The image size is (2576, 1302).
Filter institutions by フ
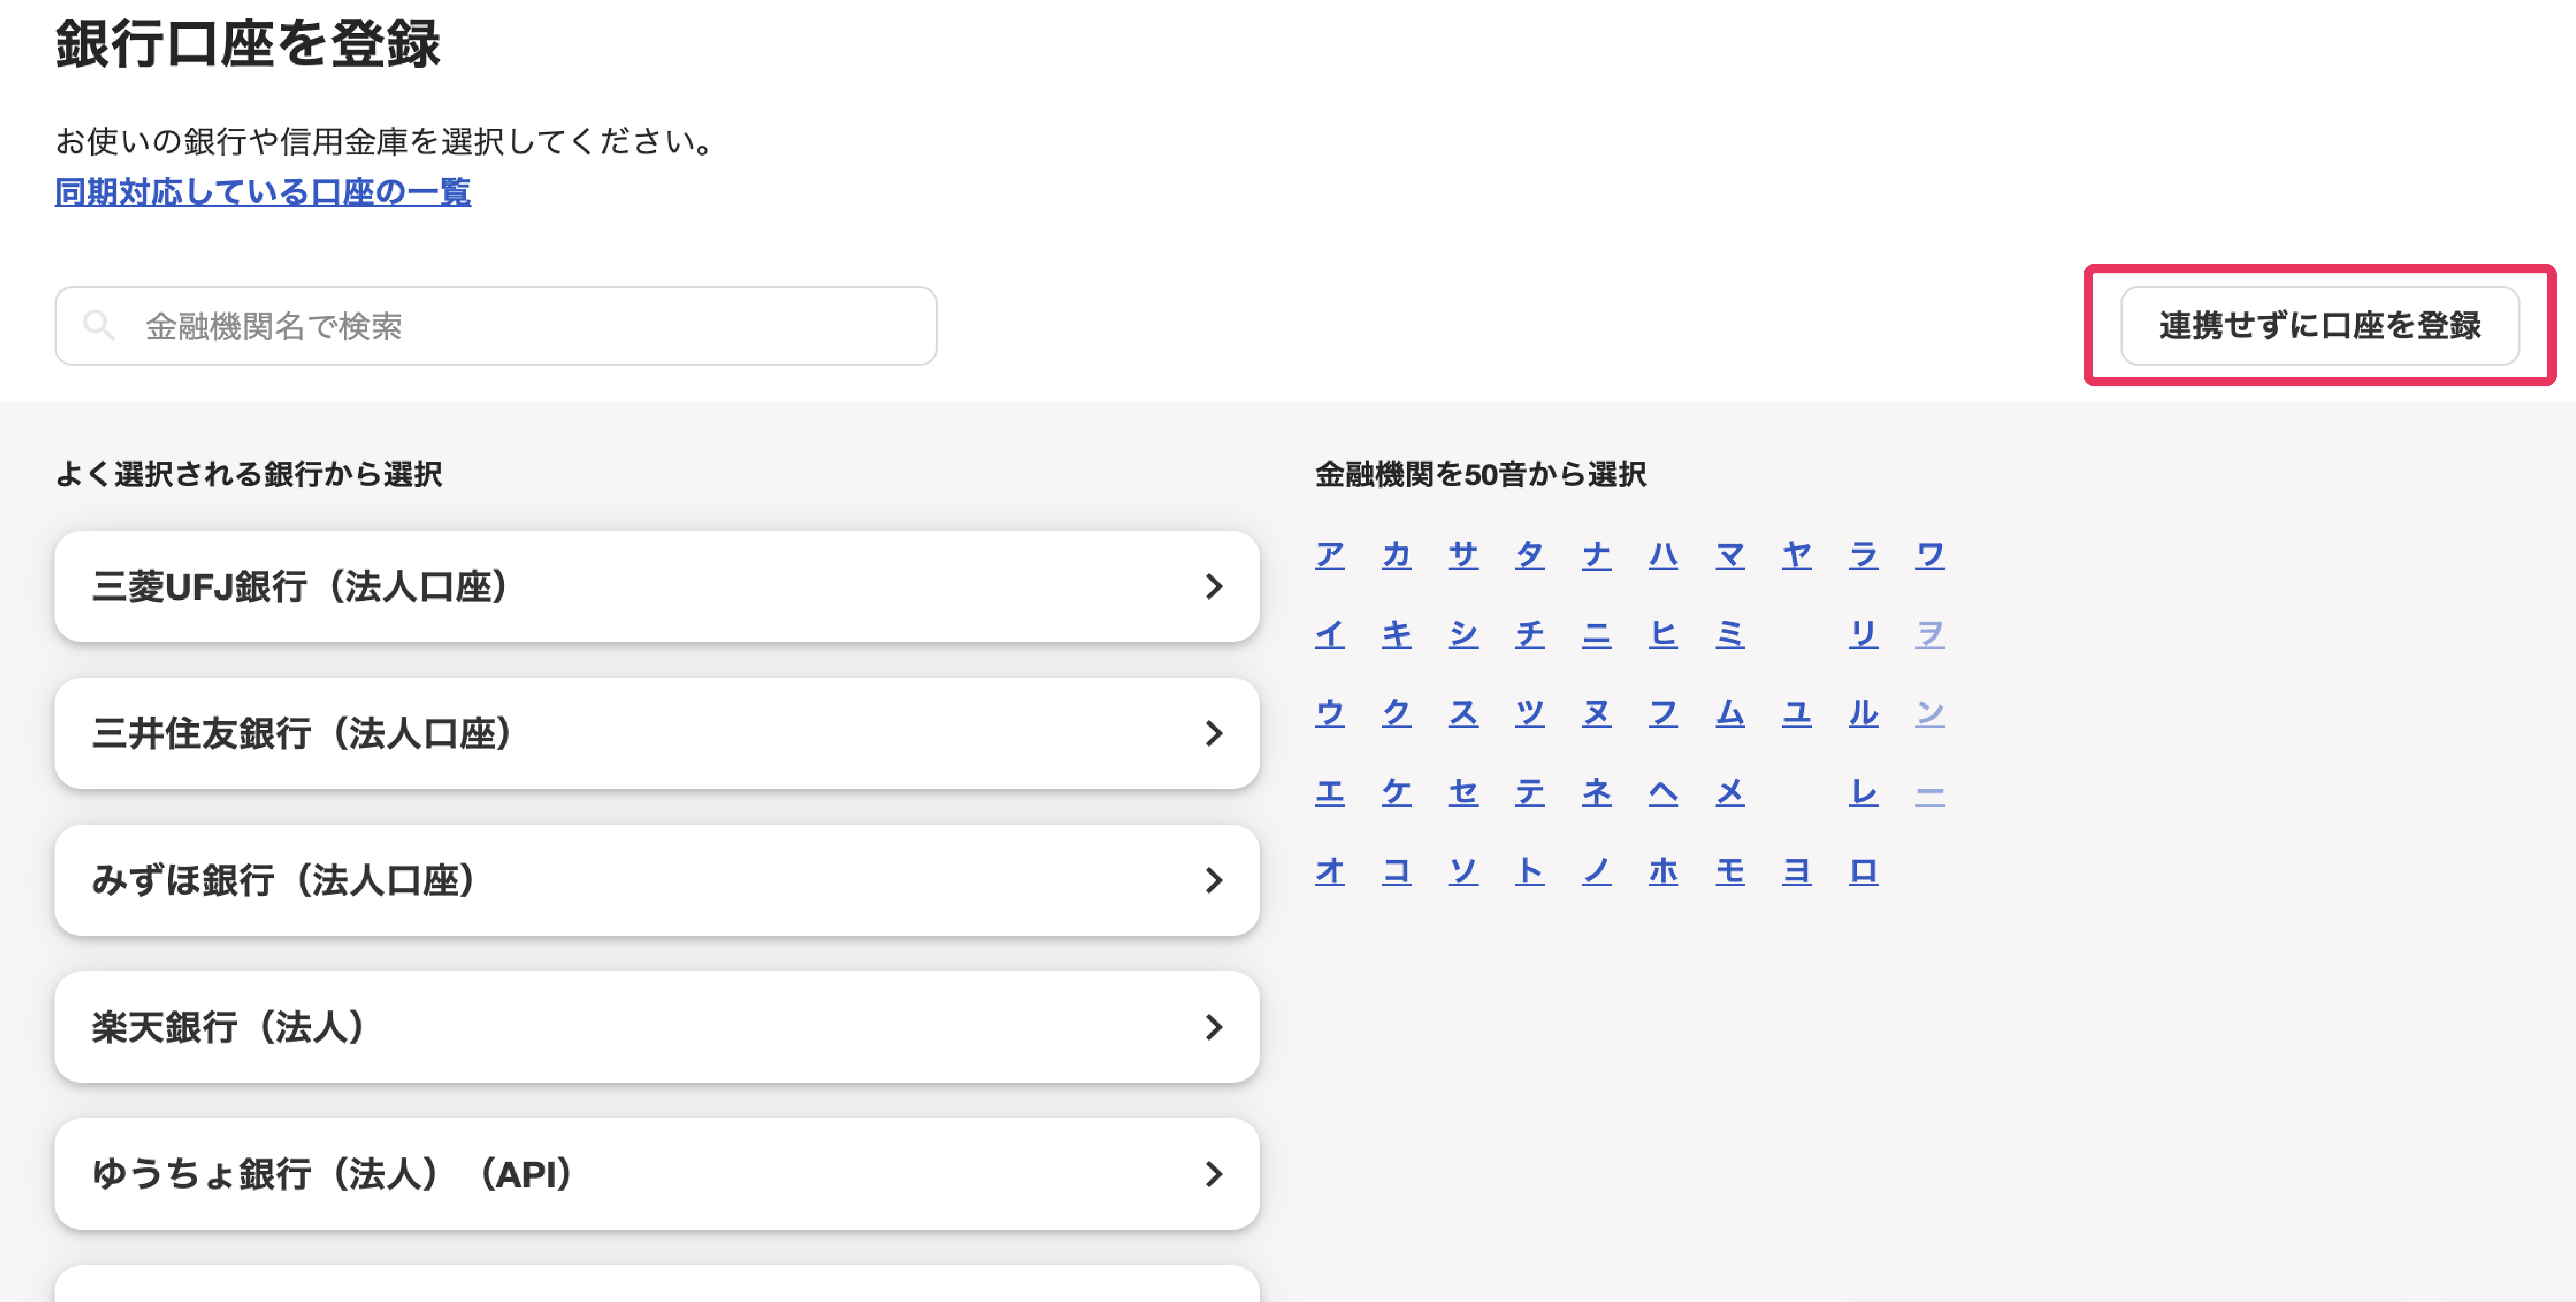point(1664,713)
